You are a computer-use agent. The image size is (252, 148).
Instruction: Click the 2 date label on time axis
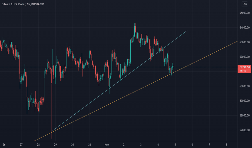pos(124,145)
